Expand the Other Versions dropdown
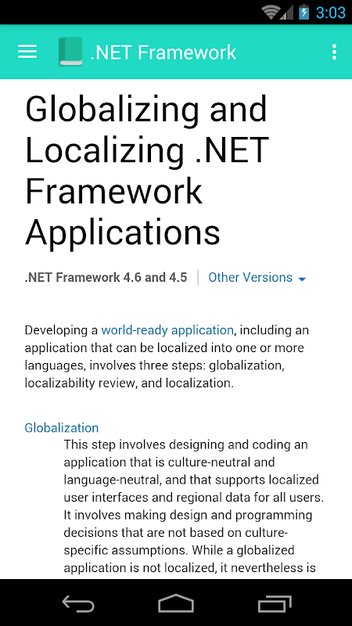 tap(257, 278)
